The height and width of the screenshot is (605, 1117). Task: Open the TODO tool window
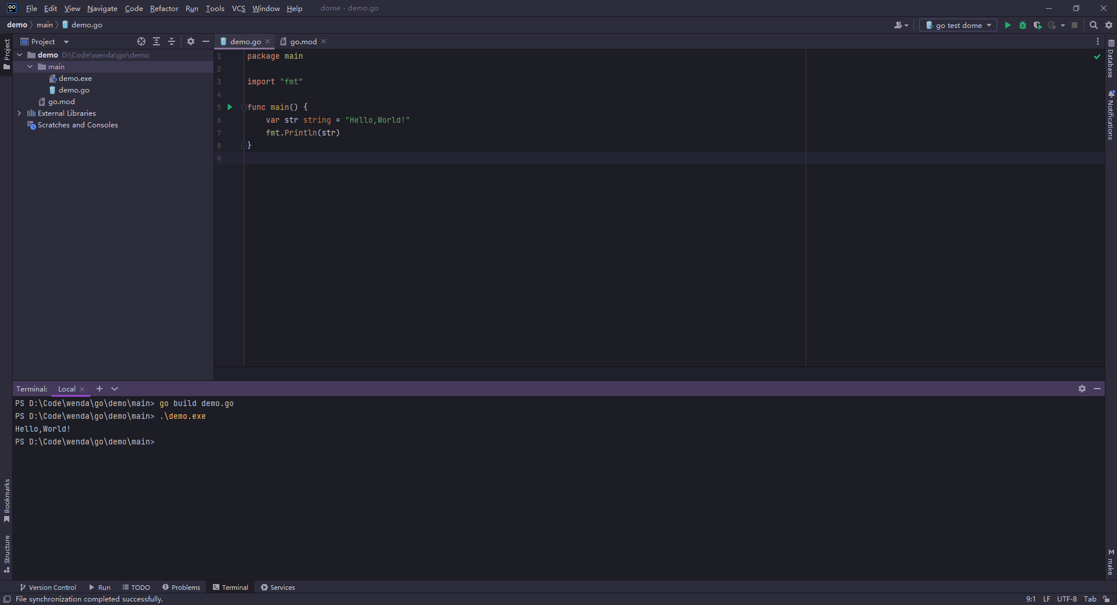pos(136,588)
